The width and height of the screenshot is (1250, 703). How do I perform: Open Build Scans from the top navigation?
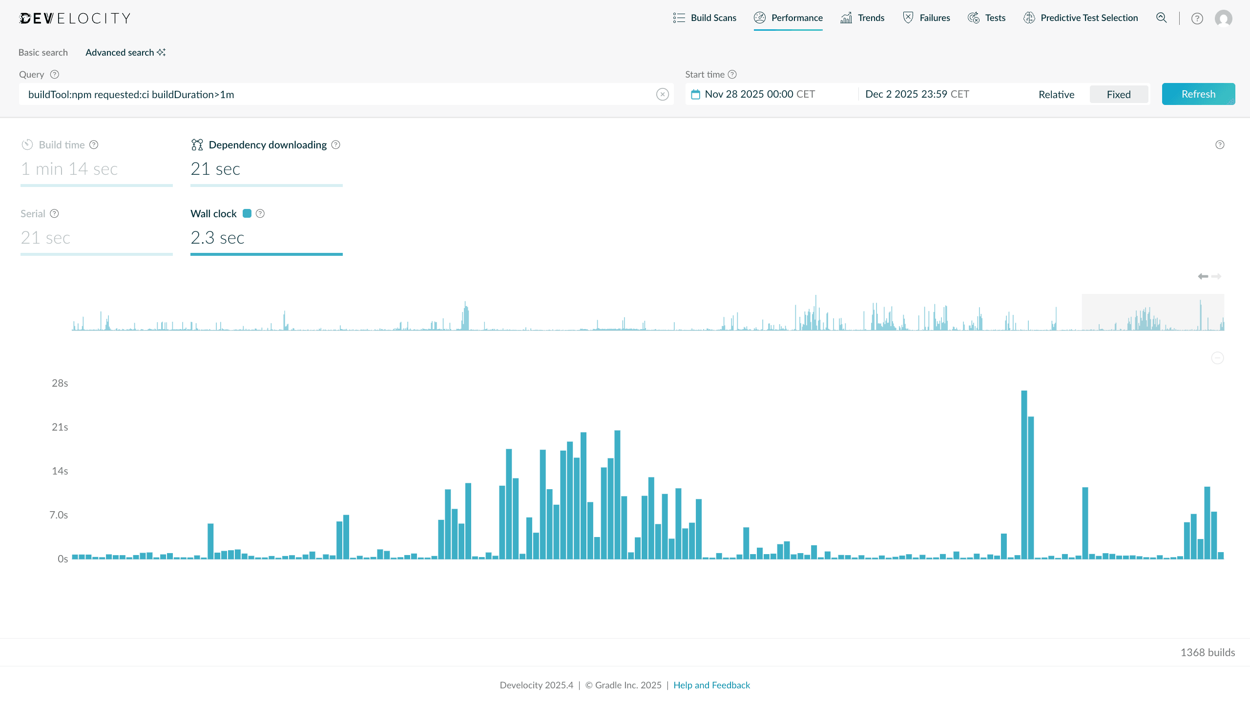click(x=713, y=18)
